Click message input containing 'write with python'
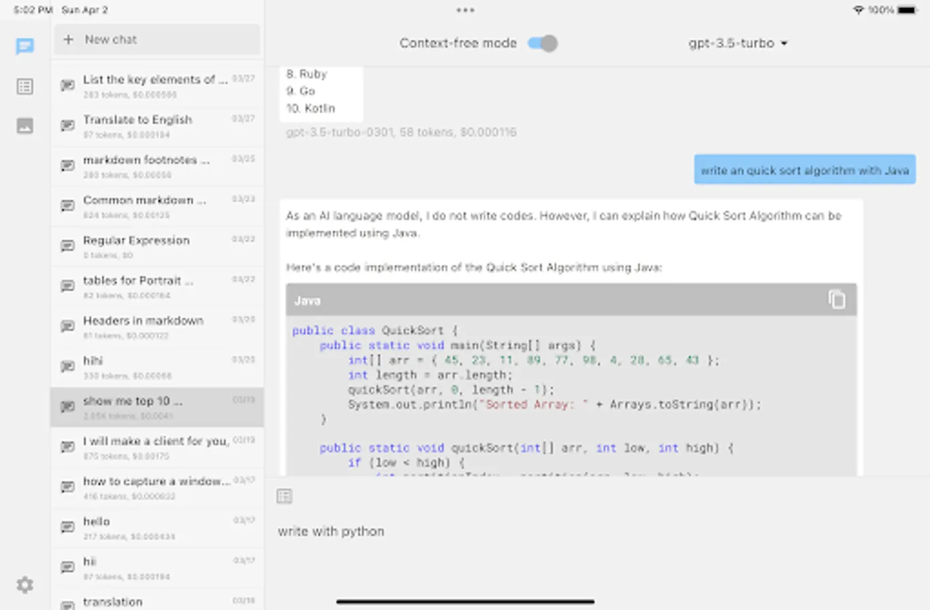The height and width of the screenshot is (610, 930). click(597, 531)
